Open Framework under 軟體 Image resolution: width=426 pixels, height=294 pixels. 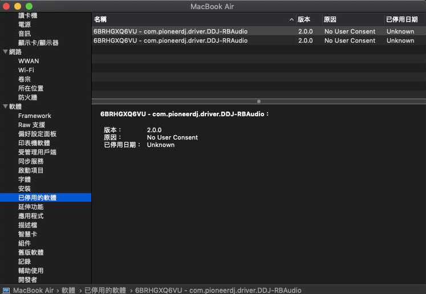coord(35,116)
